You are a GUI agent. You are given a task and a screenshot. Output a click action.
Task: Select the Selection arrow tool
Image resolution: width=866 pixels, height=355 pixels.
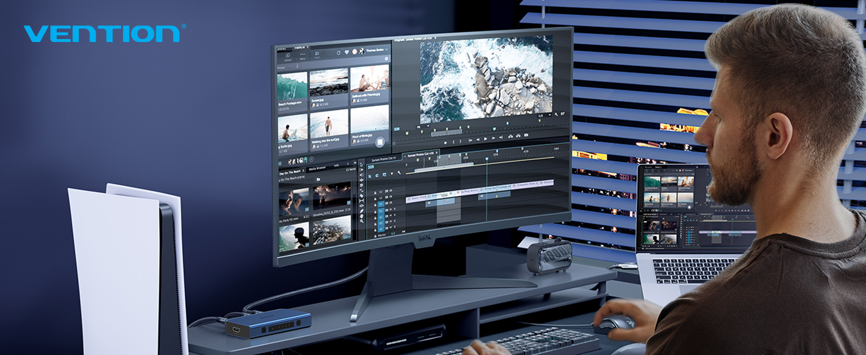pyautogui.click(x=361, y=164)
